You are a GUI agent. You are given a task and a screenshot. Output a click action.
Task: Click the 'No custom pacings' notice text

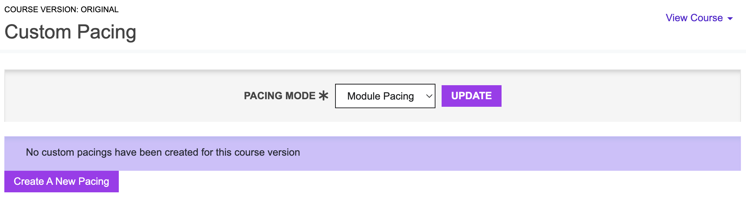tap(163, 152)
